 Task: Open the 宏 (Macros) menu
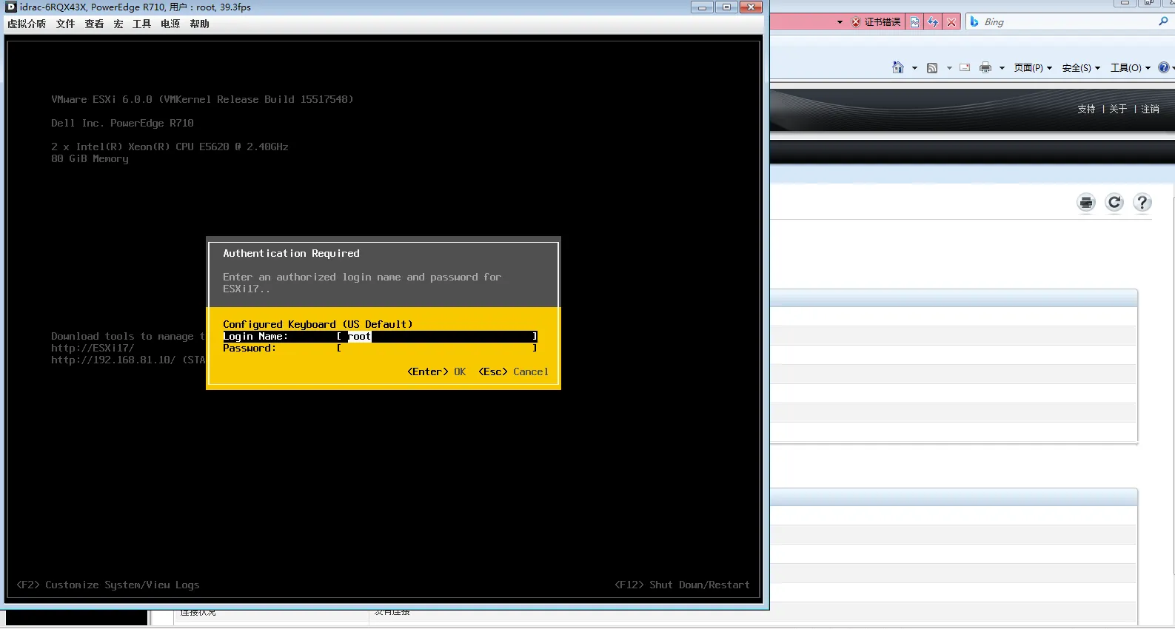click(118, 24)
